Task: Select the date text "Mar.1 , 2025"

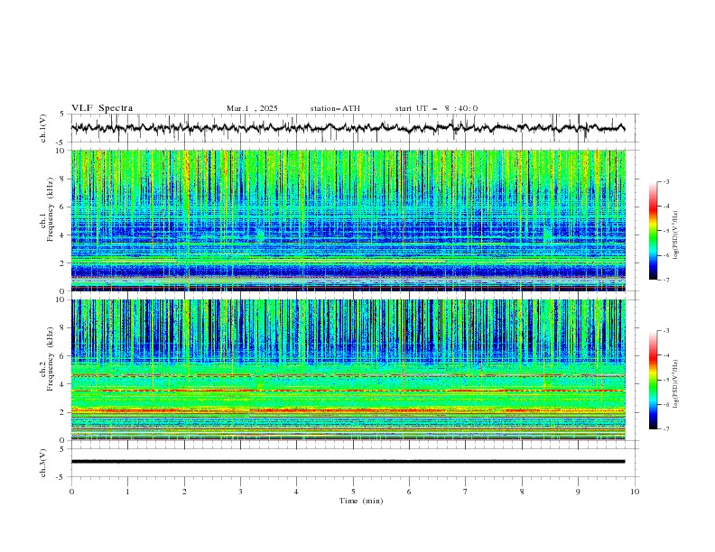Action: click(252, 108)
